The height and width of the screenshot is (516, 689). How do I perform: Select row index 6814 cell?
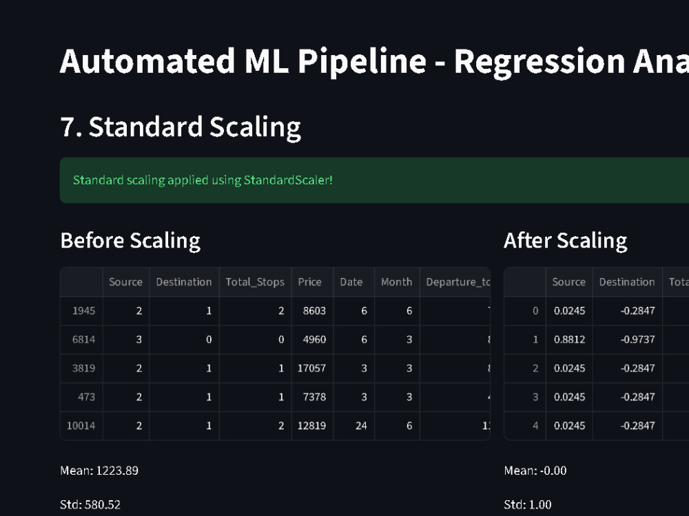(x=82, y=340)
